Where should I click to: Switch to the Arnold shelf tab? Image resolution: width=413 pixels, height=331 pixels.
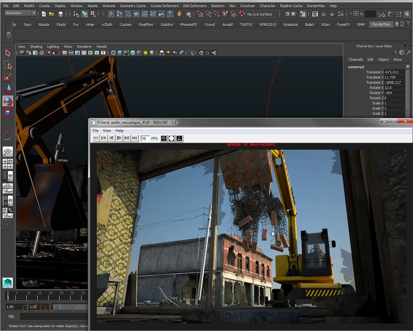(227, 24)
